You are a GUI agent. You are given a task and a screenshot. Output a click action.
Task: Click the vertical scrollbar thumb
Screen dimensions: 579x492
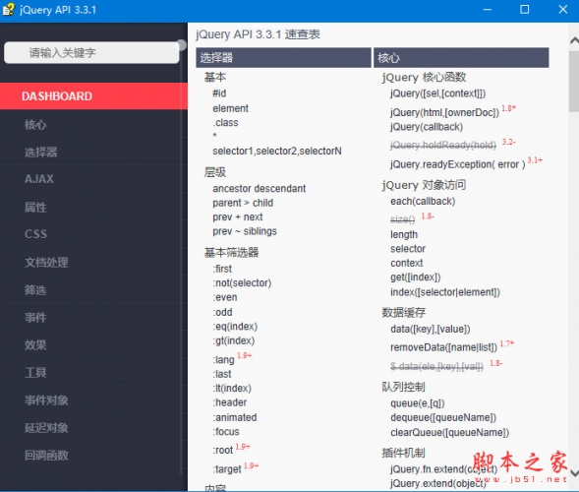pos(574,82)
